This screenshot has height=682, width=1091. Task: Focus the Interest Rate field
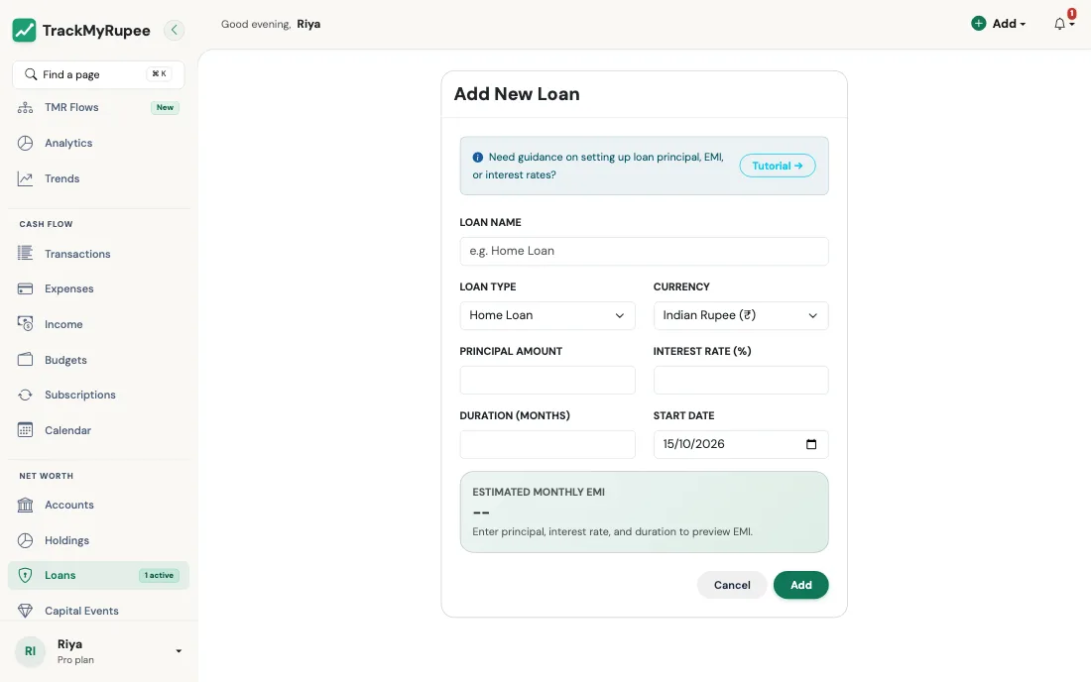coord(740,381)
